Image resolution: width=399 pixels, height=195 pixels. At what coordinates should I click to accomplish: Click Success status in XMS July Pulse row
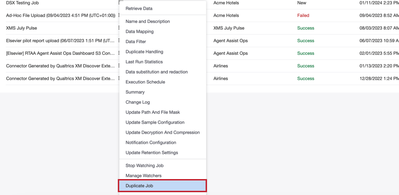point(306,28)
